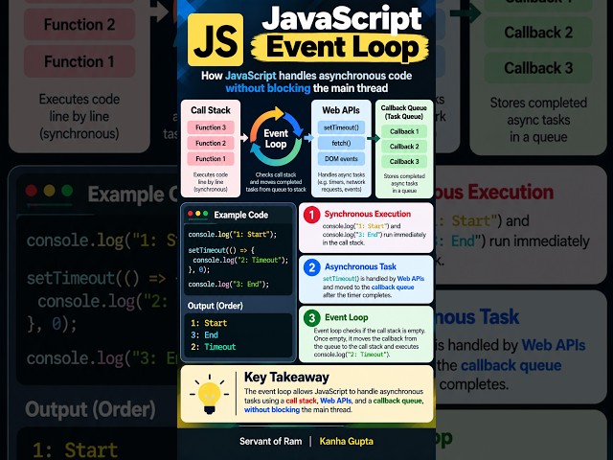Viewport: 613px width, 460px height.
Task: Click the large blurred red dot in background code window
Action: tap(32, 191)
